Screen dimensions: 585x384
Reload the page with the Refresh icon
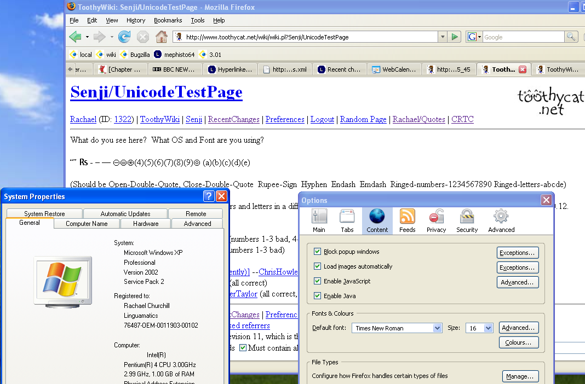(124, 37)
